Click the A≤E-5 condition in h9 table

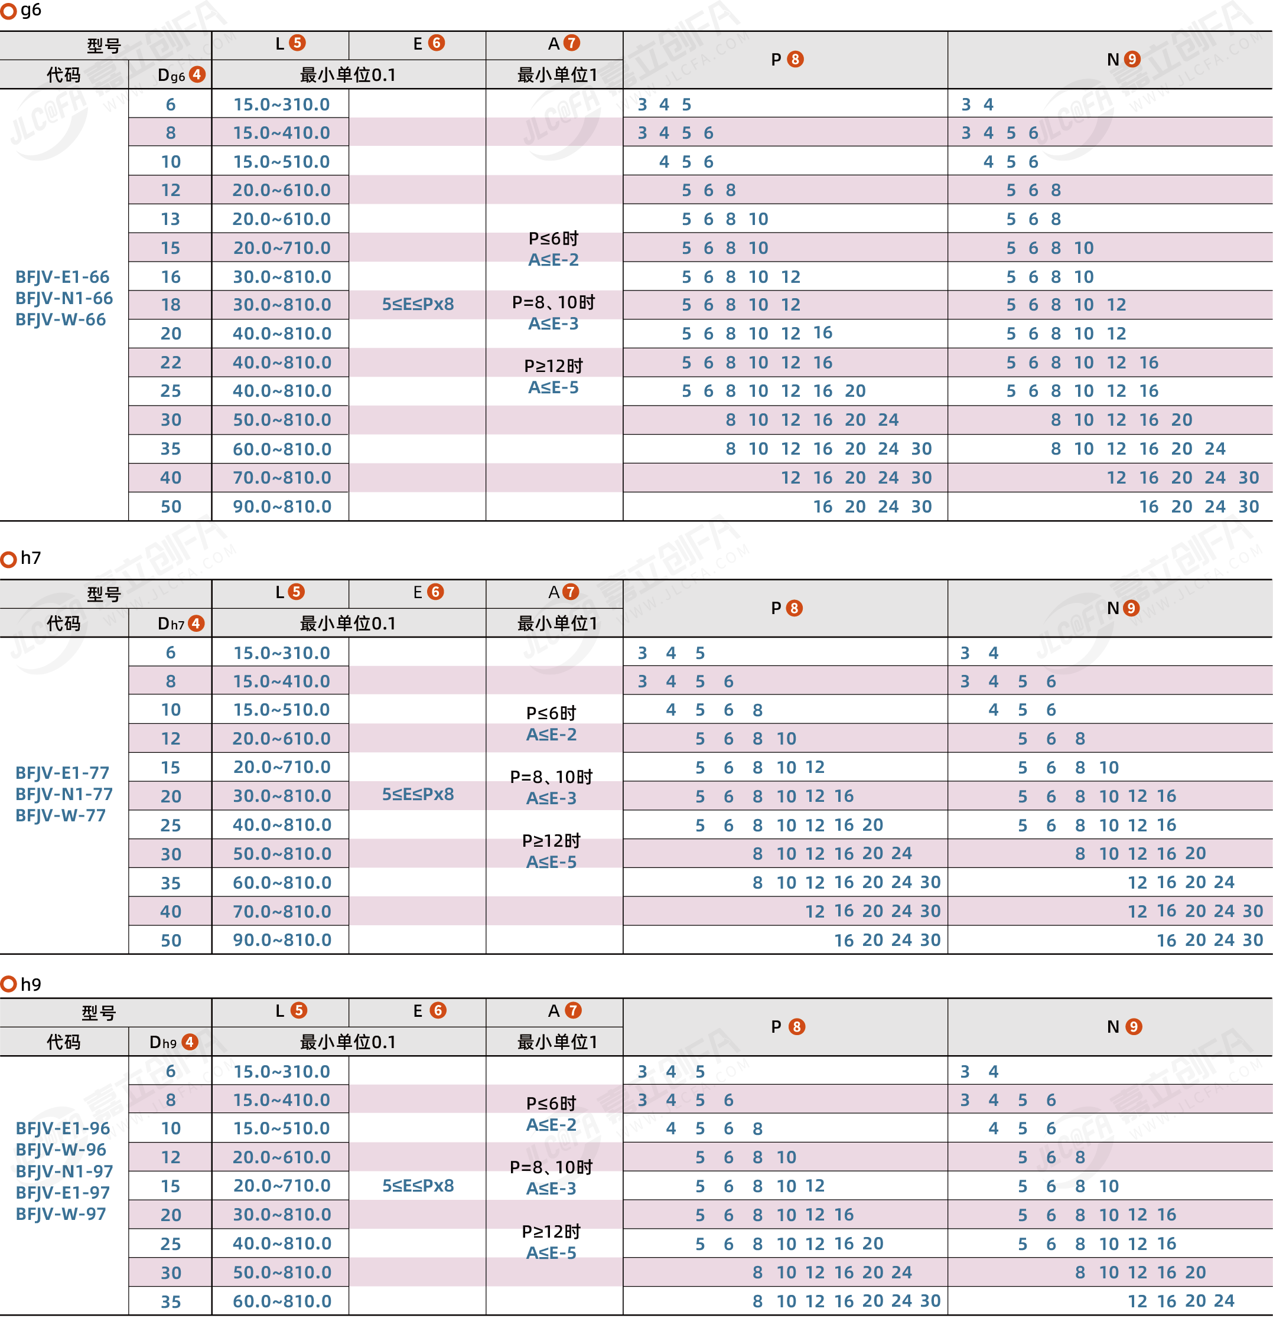(x=551, y=1252)
